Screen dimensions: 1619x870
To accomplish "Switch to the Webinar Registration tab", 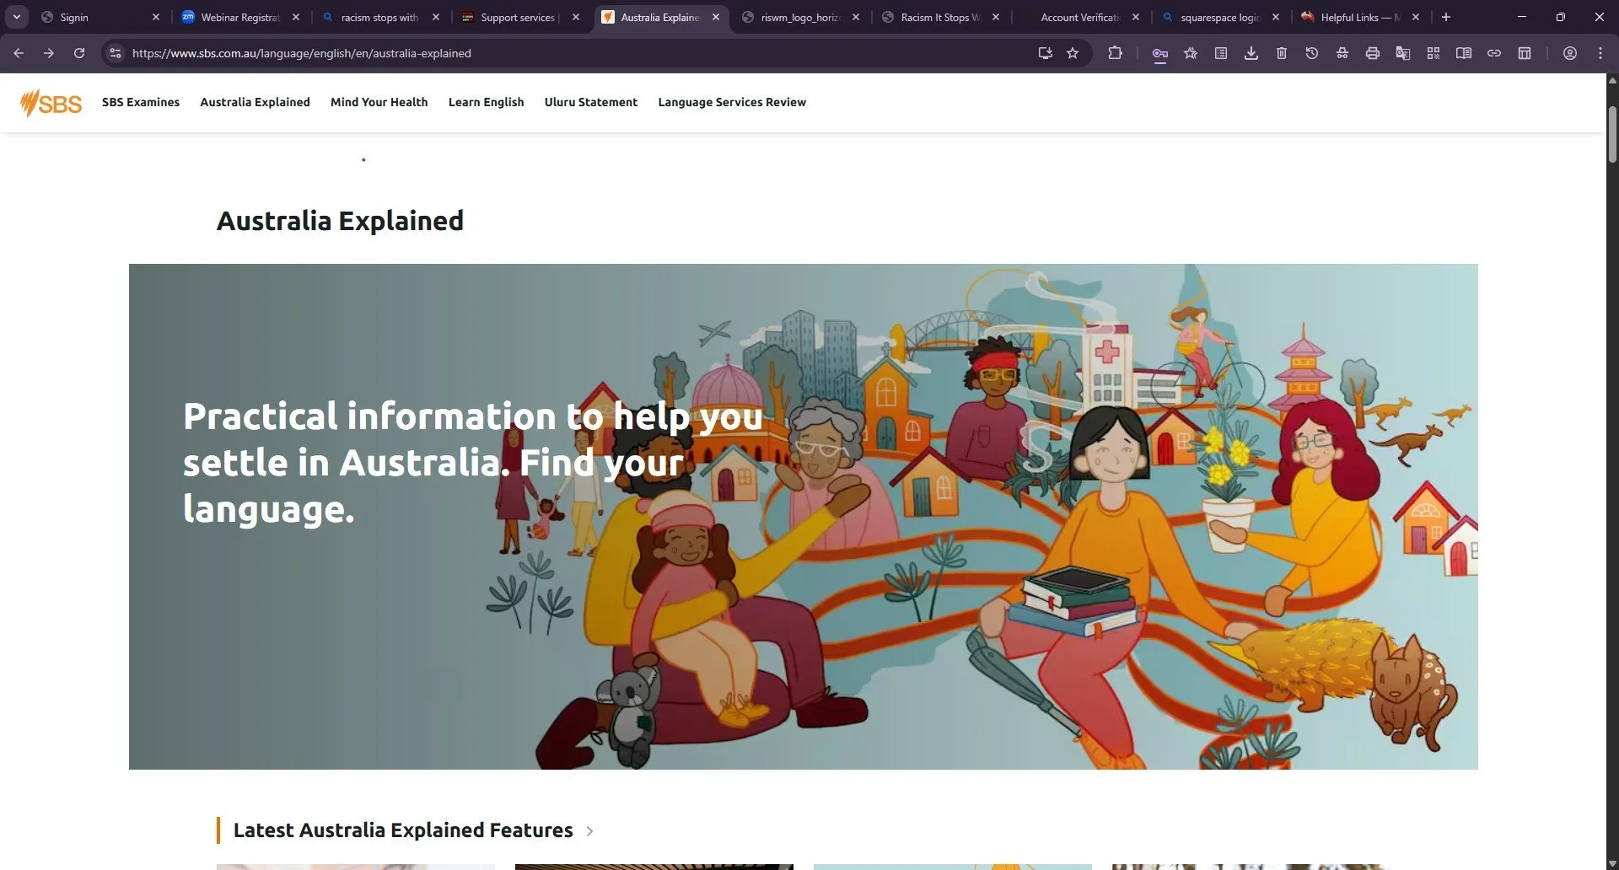I will coord(242,17).
